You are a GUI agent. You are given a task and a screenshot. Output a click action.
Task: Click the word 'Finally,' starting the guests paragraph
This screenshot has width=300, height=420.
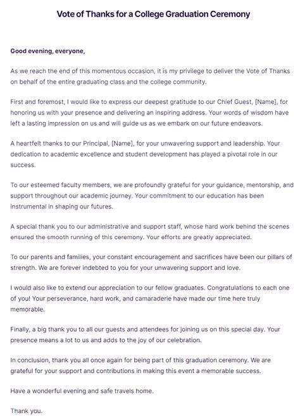pyautogui.click(x=20, y=329)
